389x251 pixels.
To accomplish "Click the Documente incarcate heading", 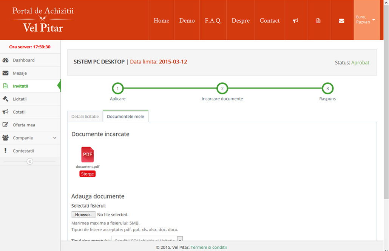I will pyautogui.click(x=100, y=134).
